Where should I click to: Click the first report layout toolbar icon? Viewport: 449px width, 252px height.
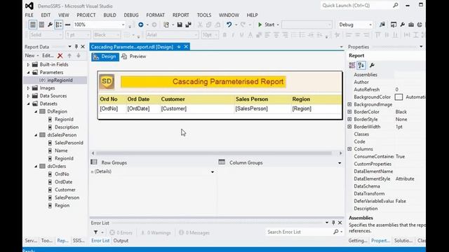pos(33,25)
